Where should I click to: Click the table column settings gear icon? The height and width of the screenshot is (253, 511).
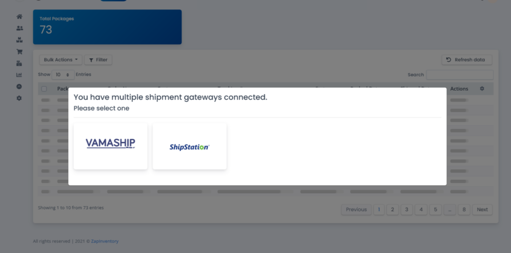482,89
